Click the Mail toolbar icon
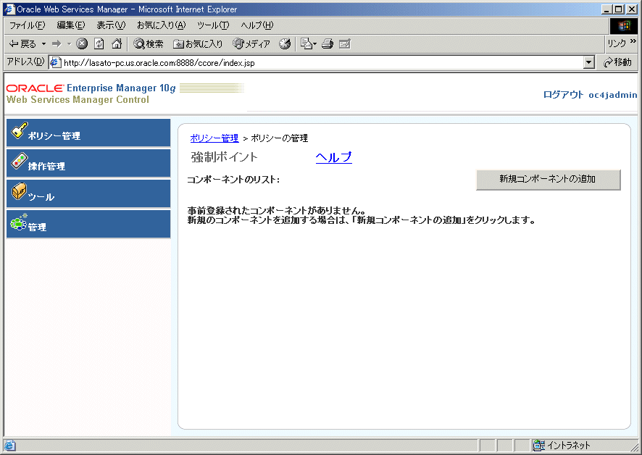Image resolution: width=642 pixels, height=455 pixels. [x=308, y=43]
